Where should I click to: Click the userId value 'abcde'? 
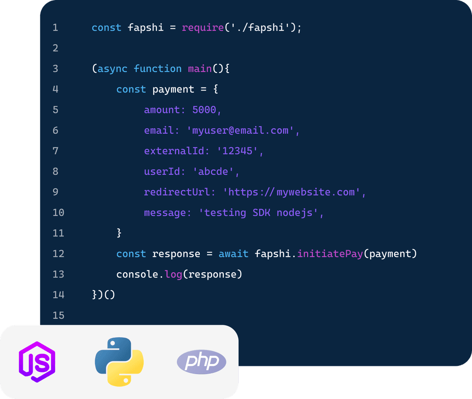(213, 171)
